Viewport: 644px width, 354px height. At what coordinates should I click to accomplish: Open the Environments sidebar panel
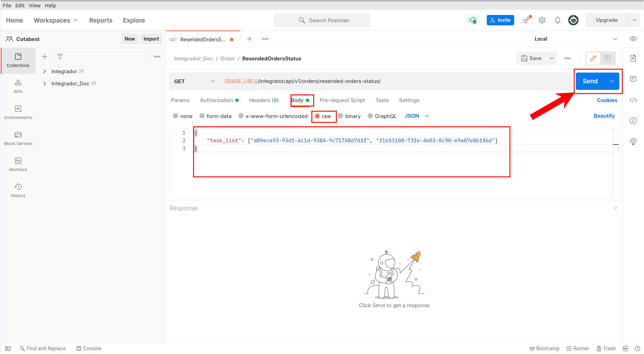coord(18,112)
